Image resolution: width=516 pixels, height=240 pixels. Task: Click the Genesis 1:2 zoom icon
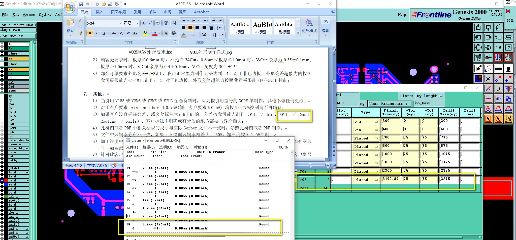498,47
